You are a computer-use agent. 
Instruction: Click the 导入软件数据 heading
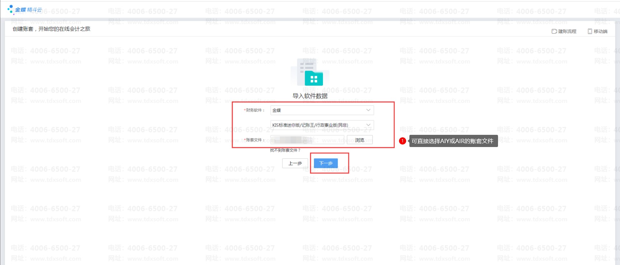pos(310,96)
